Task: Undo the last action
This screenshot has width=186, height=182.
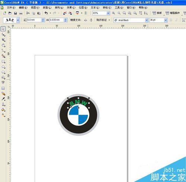Action: [x=46, y=13]
